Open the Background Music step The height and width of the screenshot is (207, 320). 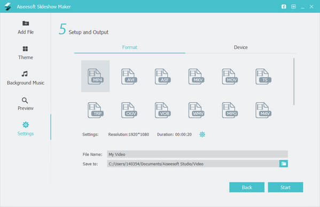[26, 78]
